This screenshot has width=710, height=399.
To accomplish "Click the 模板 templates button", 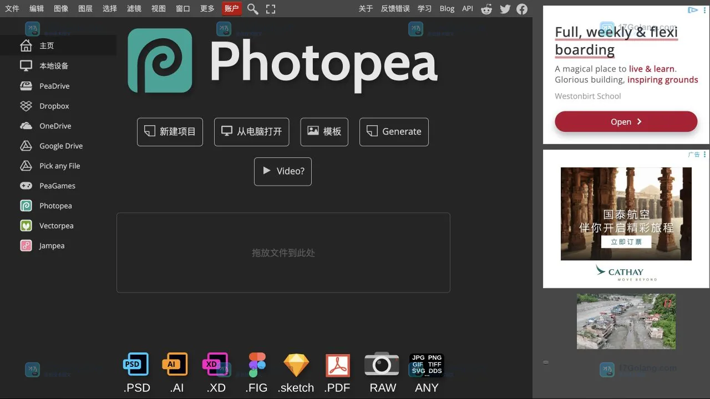I will (324, 132).
